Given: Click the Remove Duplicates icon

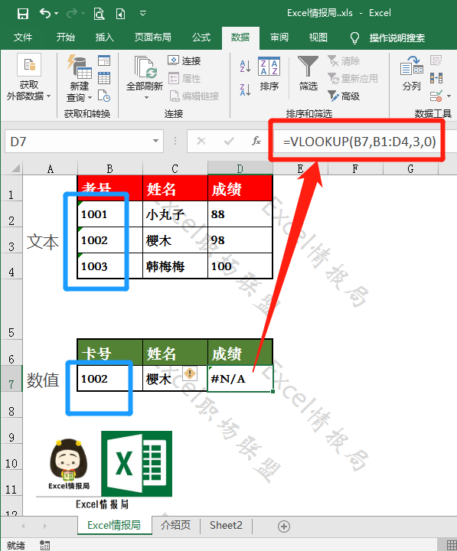Looking at the screenshot, I should point(436,78).
